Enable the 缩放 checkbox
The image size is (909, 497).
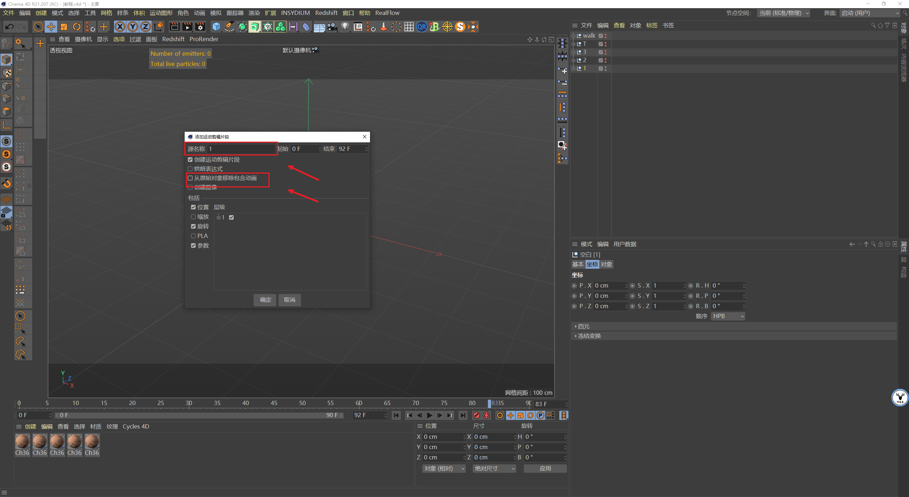click(194, 217)
